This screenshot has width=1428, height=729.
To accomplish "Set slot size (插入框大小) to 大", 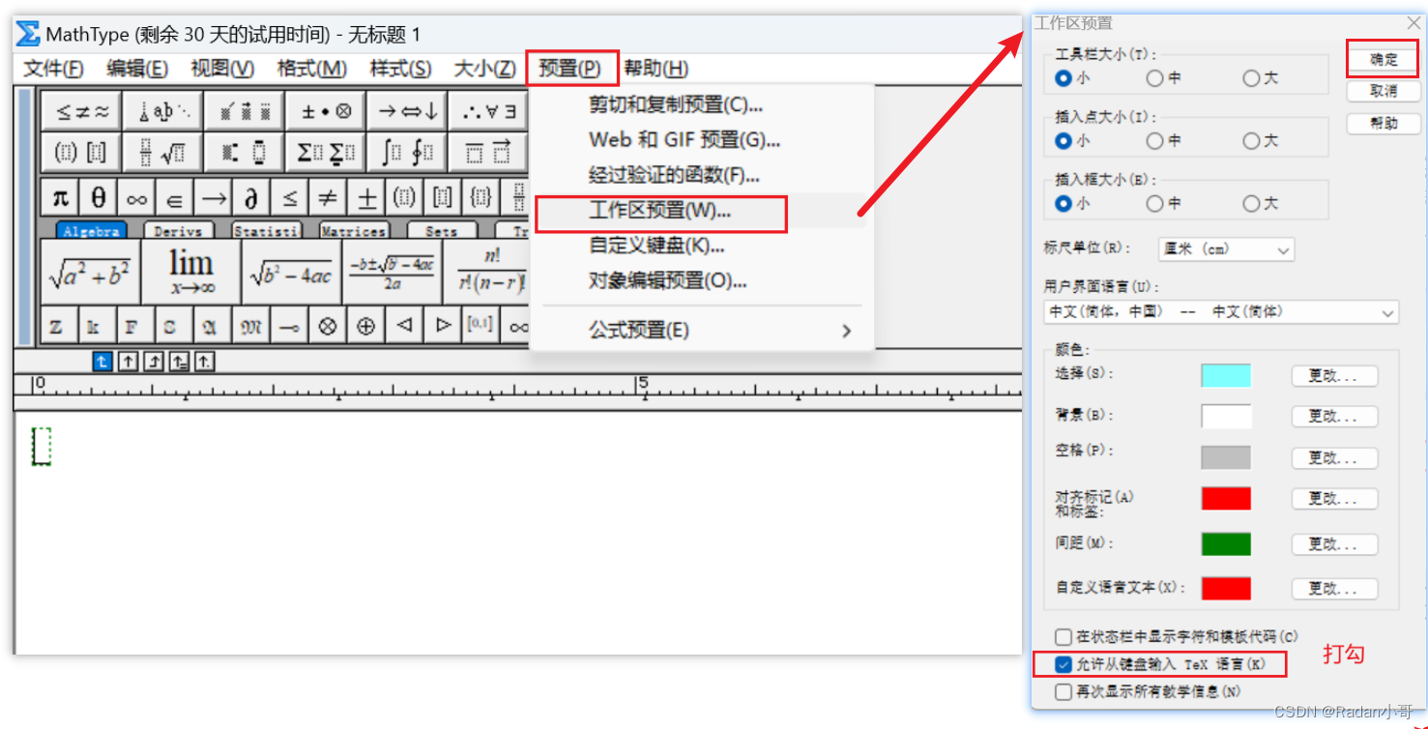I will (1261, 203).
